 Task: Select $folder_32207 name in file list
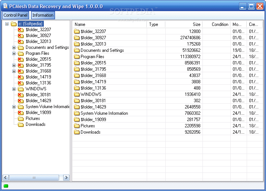[93, 31]
